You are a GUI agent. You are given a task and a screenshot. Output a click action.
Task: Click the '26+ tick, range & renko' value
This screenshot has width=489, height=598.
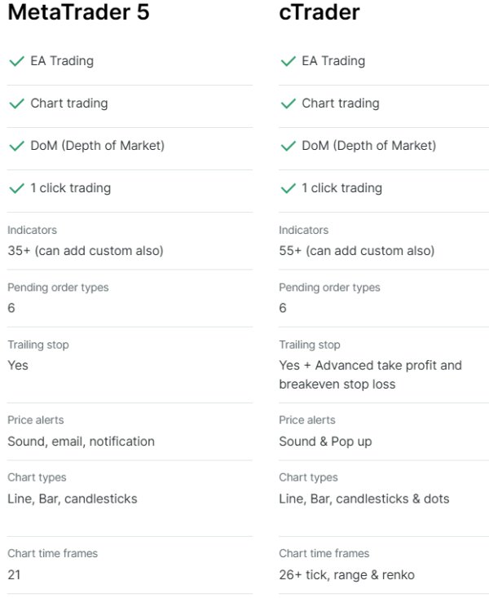coord(346,575)
